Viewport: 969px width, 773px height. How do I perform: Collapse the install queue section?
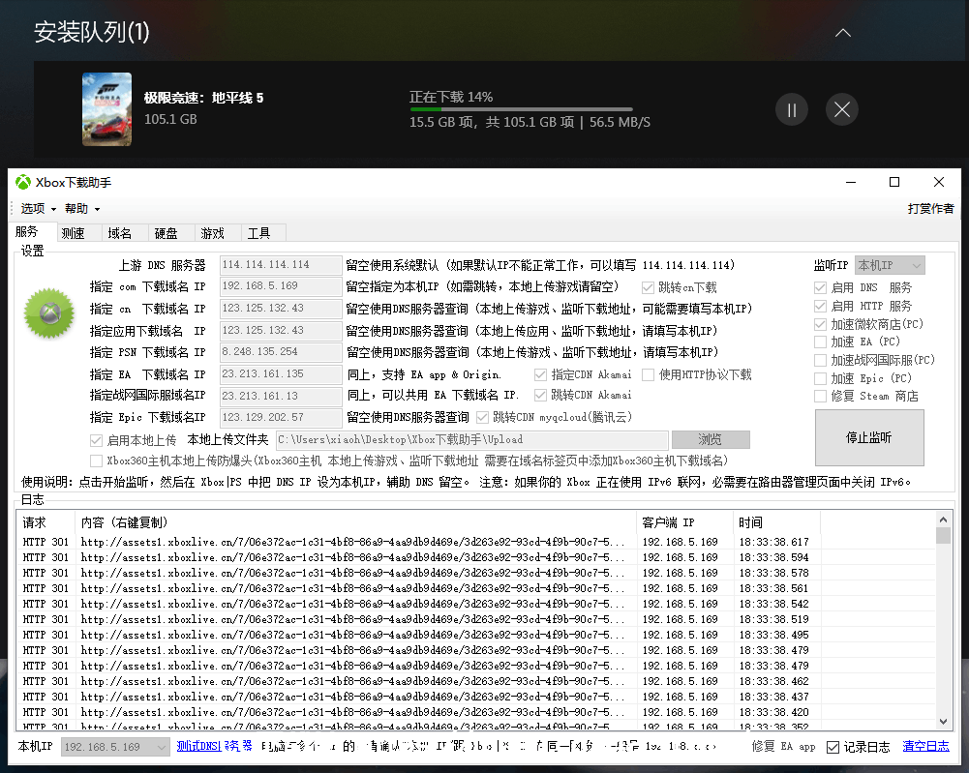pyautogui.click(x=843, y=33)
